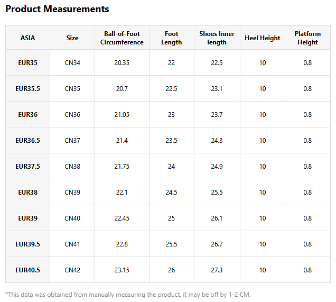The image size is (336, 302).
Task: Click the CN38 size cell
Action: point(72,167)
